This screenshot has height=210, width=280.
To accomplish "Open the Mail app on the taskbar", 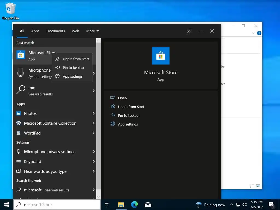I will click(148, 205).
